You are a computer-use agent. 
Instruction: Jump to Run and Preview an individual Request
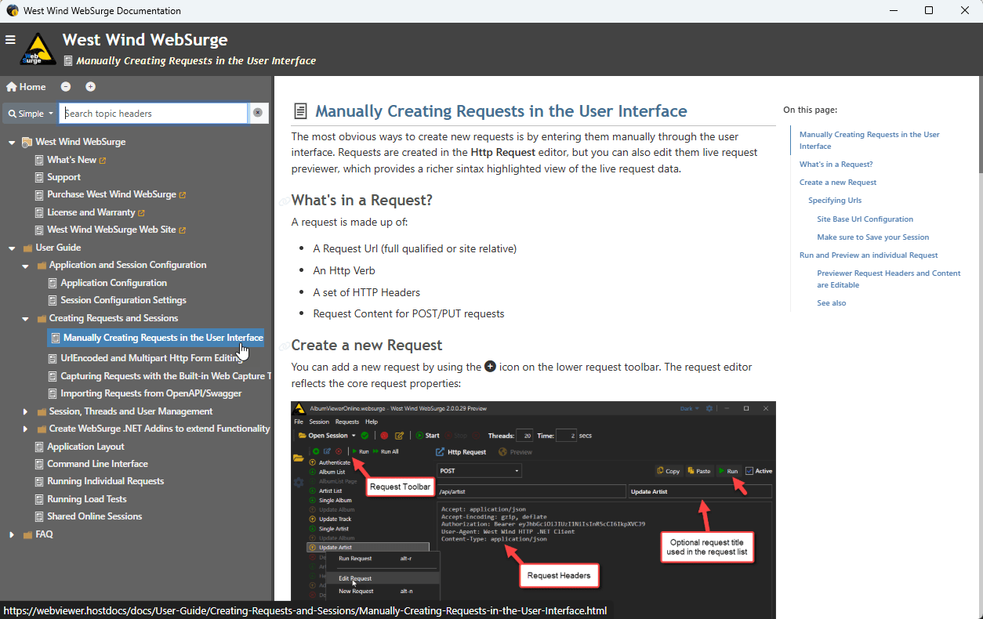pyautogui.click(x=869, y=255)
